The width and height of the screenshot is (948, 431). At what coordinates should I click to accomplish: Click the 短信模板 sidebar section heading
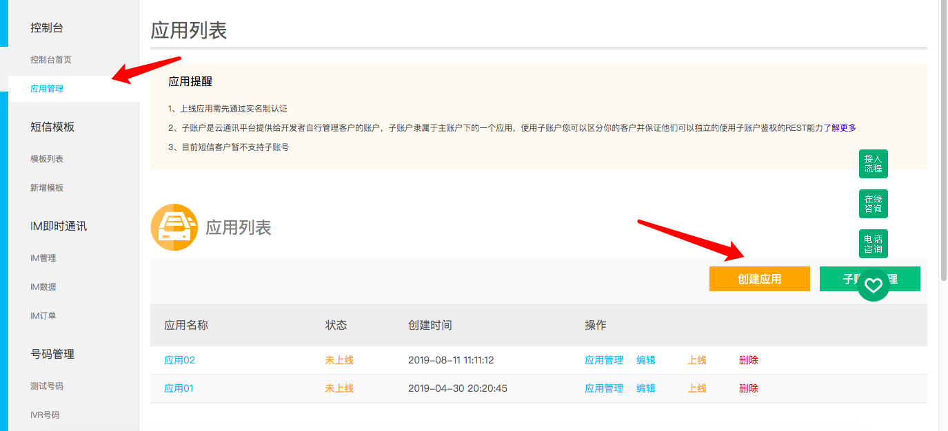tap(52, 127)
